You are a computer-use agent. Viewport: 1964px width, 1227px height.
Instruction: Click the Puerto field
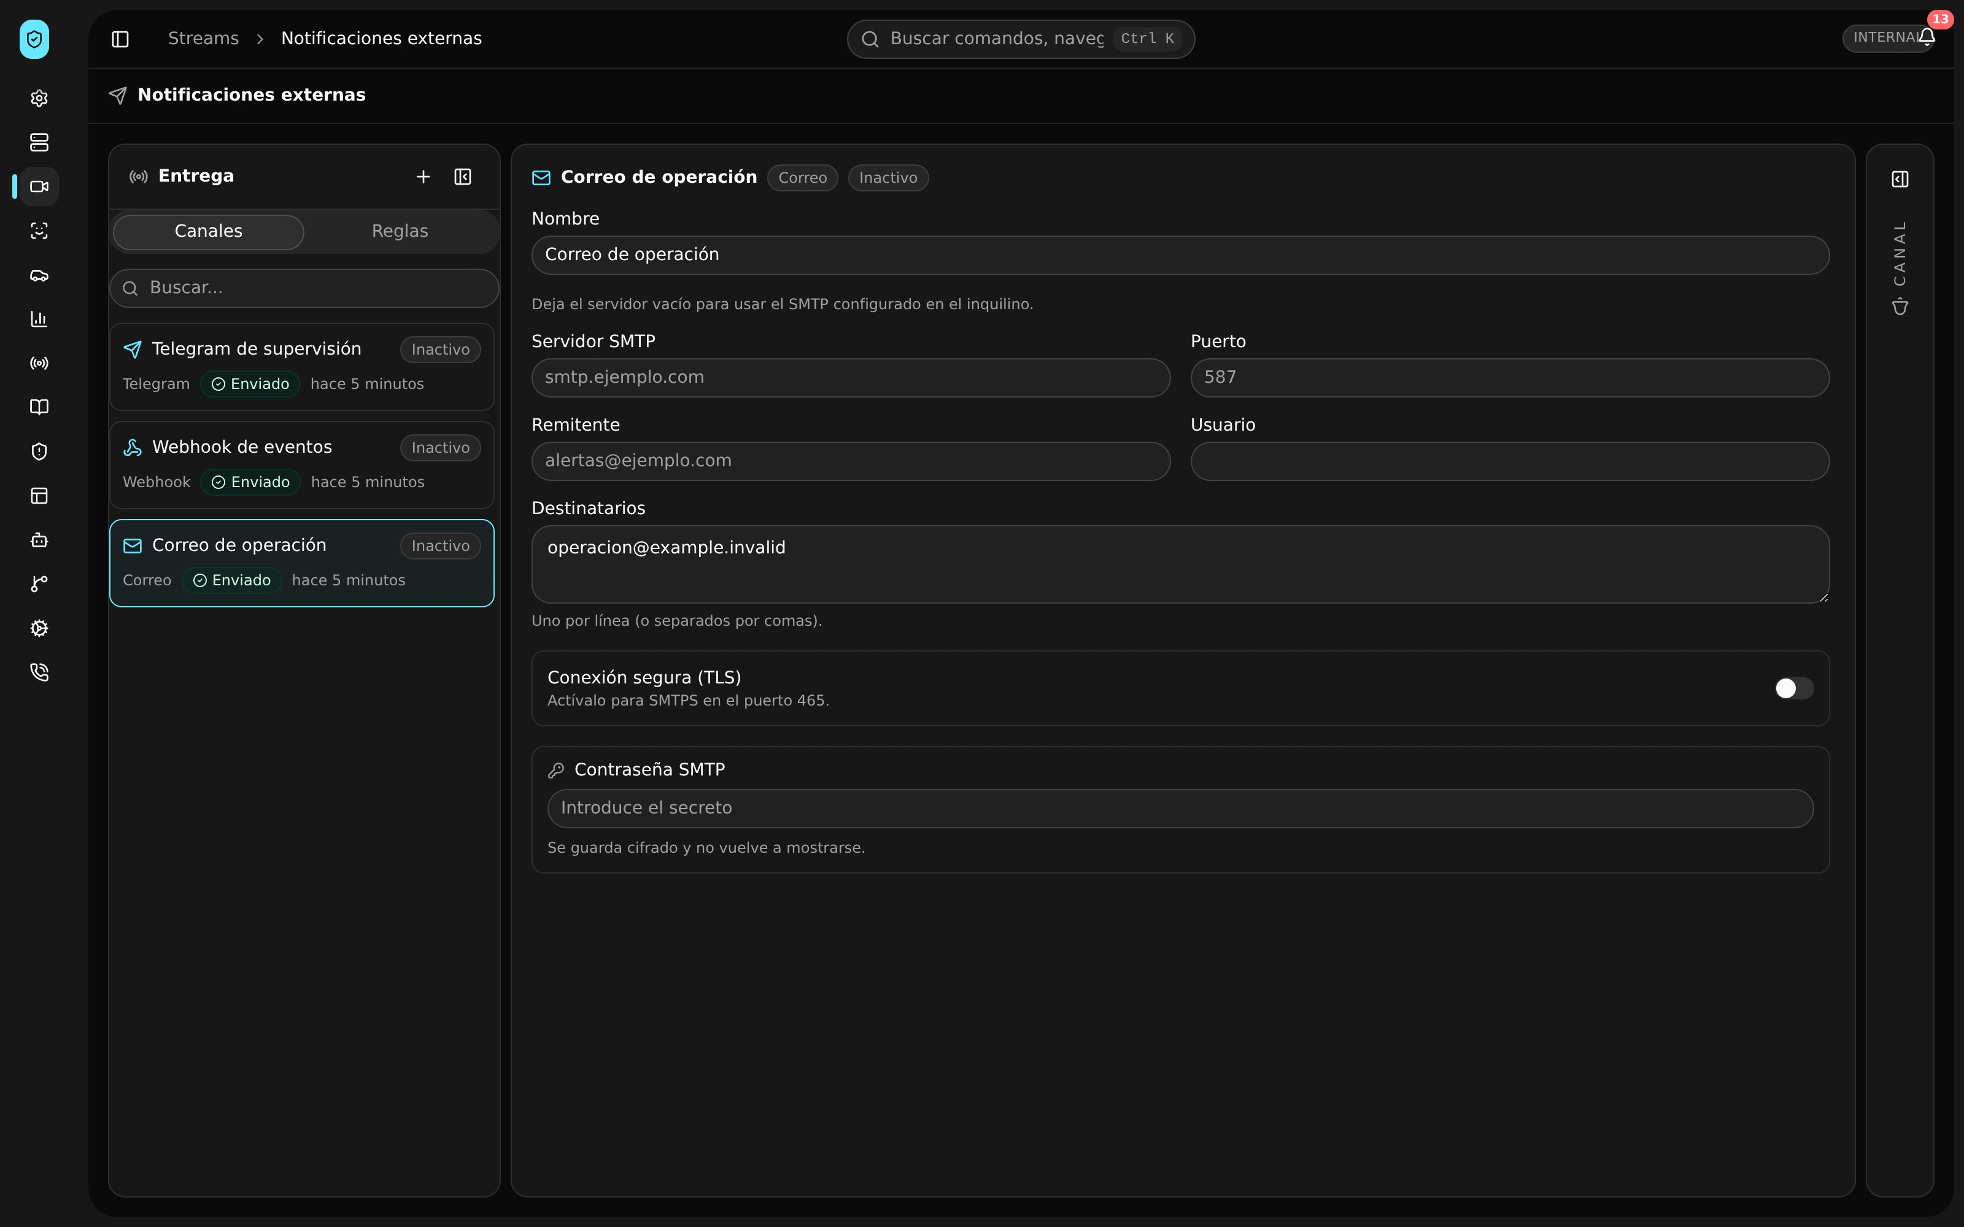point(1510,377)
